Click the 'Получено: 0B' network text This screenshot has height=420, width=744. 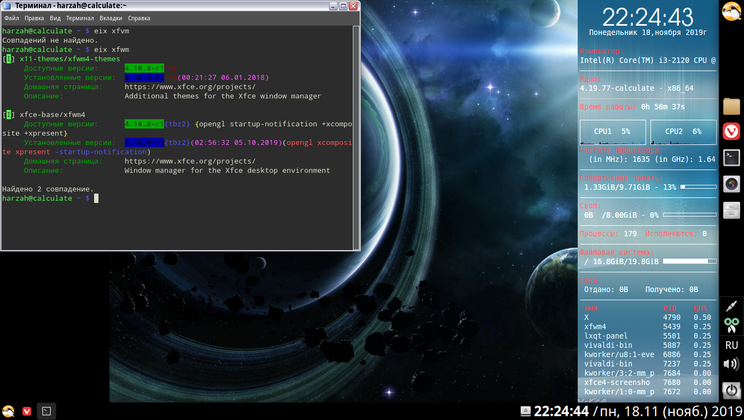pos(672,289)
